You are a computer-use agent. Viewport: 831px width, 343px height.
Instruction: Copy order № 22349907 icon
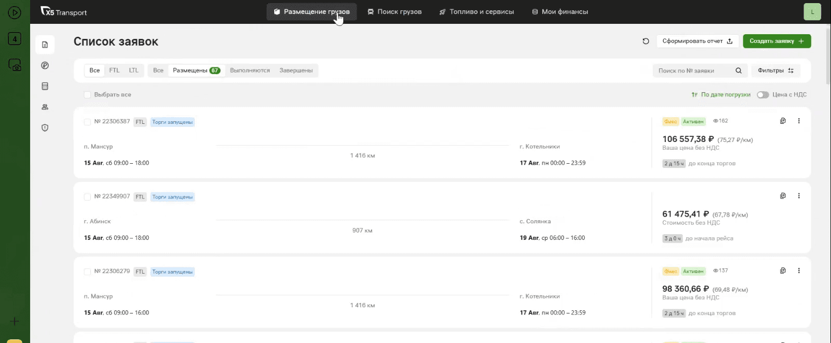coord(783,196)
